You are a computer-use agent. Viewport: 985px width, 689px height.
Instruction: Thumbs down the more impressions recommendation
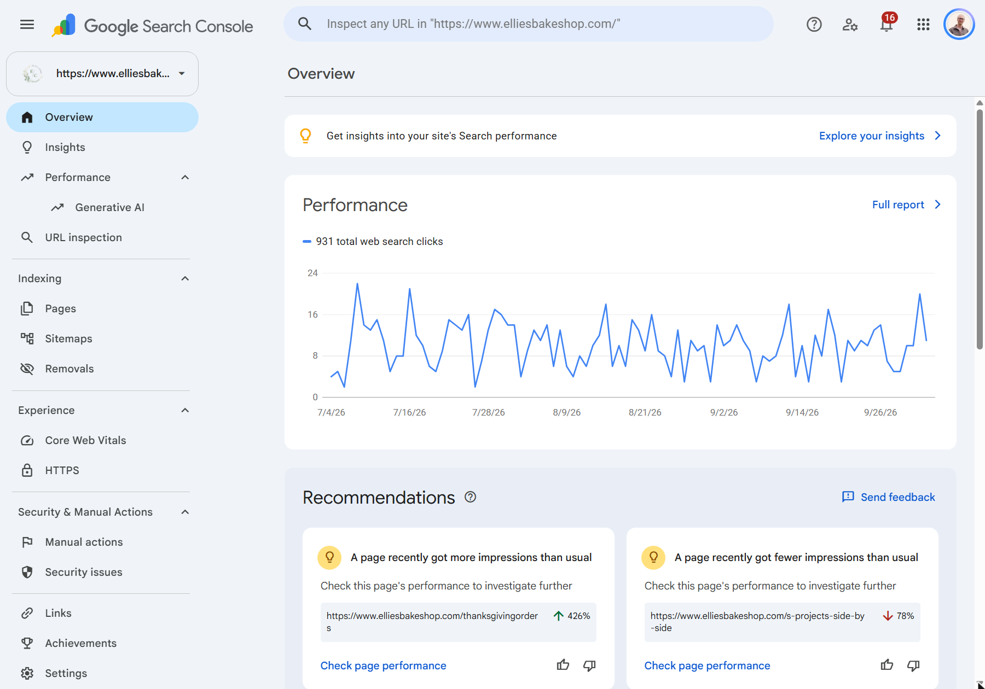589,665
